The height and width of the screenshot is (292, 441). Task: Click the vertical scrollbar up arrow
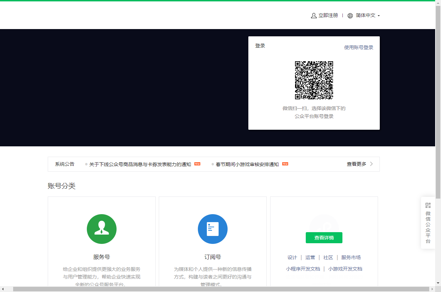pyautogui.click(x=438, y=3)
